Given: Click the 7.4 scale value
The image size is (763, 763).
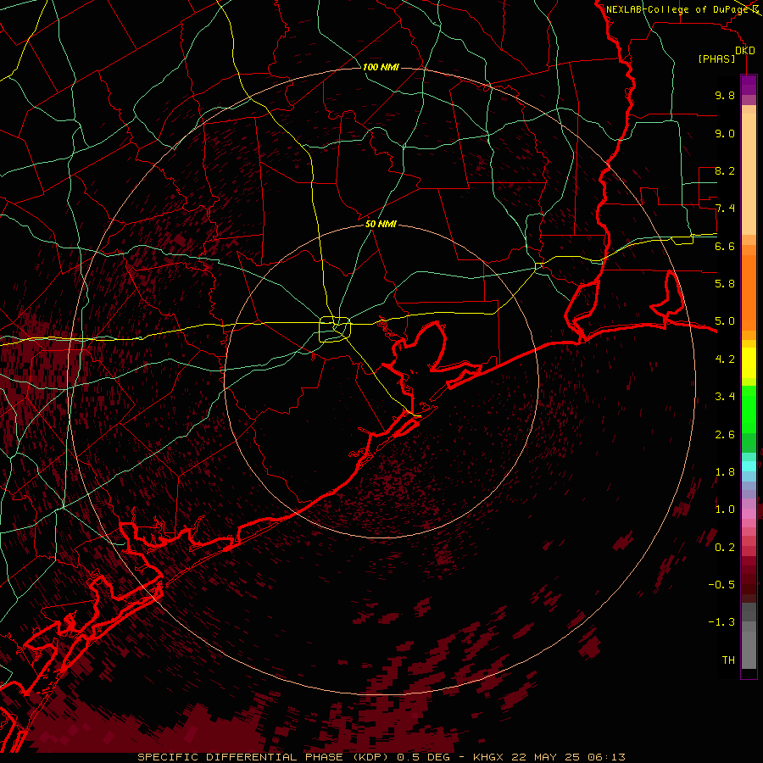Looking at the screenshot, I should tap(725, 209).
